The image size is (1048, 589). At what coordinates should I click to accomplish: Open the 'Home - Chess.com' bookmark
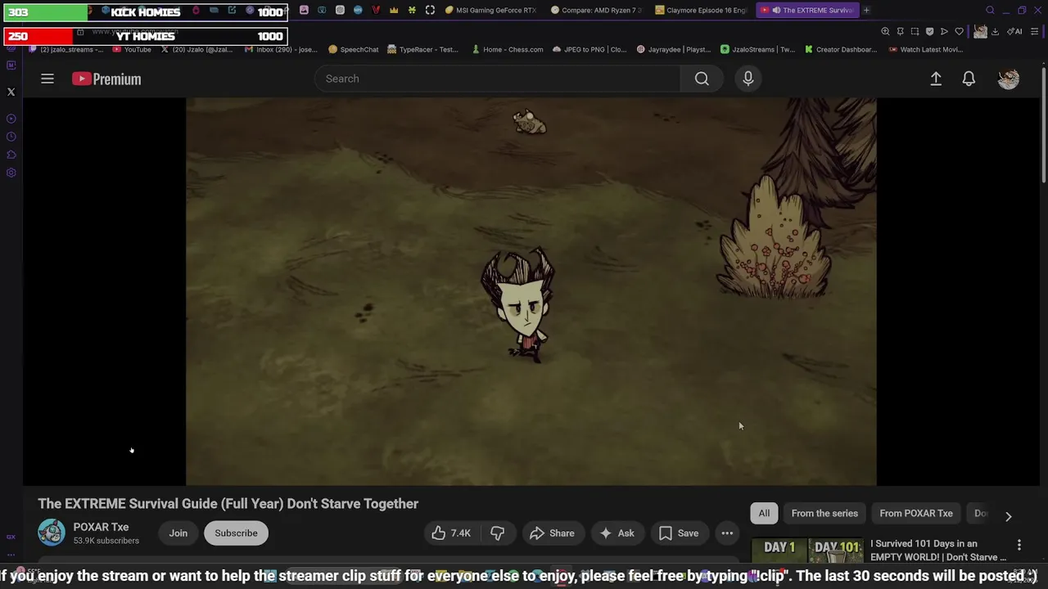click(x=507, y=49)
